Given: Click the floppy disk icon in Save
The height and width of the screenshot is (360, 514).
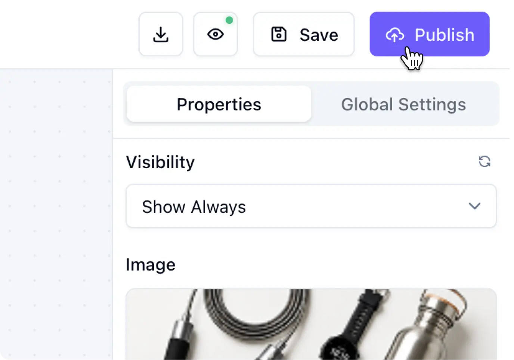Looking at the screenshot, I should pyautogui.click(x=279, y=34).
